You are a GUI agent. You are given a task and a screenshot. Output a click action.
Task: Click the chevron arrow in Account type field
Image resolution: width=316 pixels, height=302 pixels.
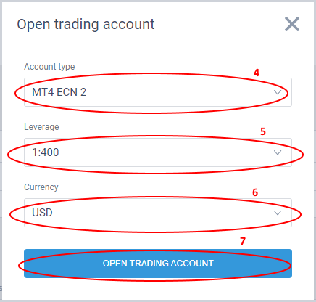click(x=278, y=92)
